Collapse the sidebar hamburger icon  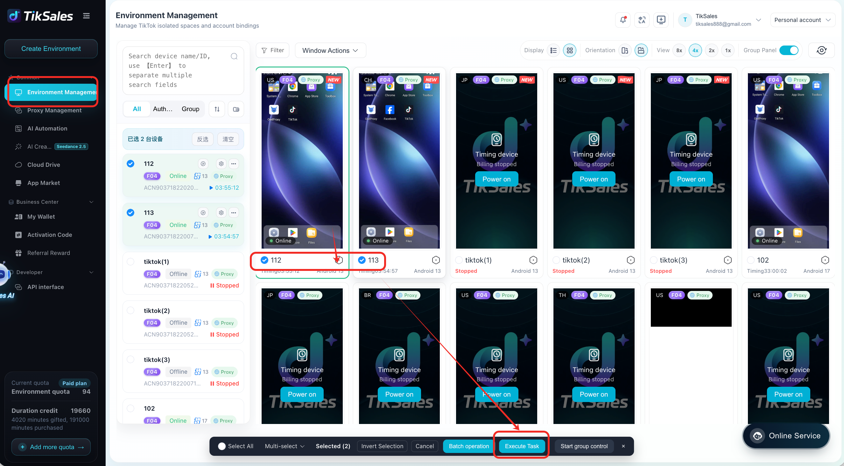tap(87, 16)
